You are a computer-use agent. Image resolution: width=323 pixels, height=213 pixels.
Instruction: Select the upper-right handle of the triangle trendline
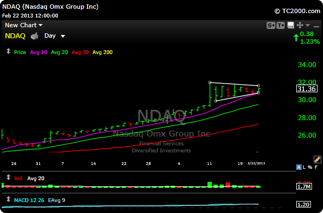259,86
